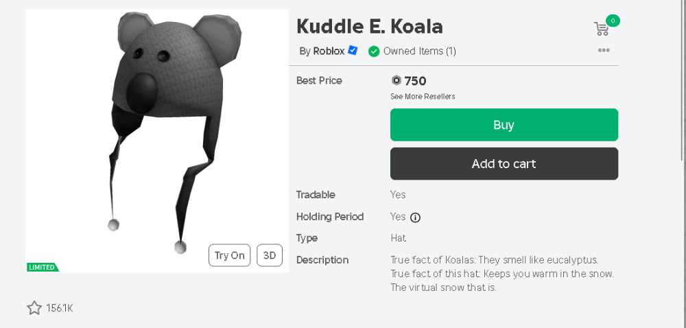Screen dimensions: 686x328
Task: Favorite the item with the star icon
Action: pos(34,308)
